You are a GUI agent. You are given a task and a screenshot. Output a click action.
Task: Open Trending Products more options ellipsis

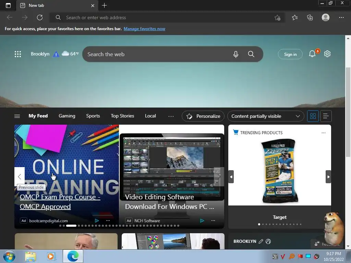pyautogui.click(x=324, y=133)
